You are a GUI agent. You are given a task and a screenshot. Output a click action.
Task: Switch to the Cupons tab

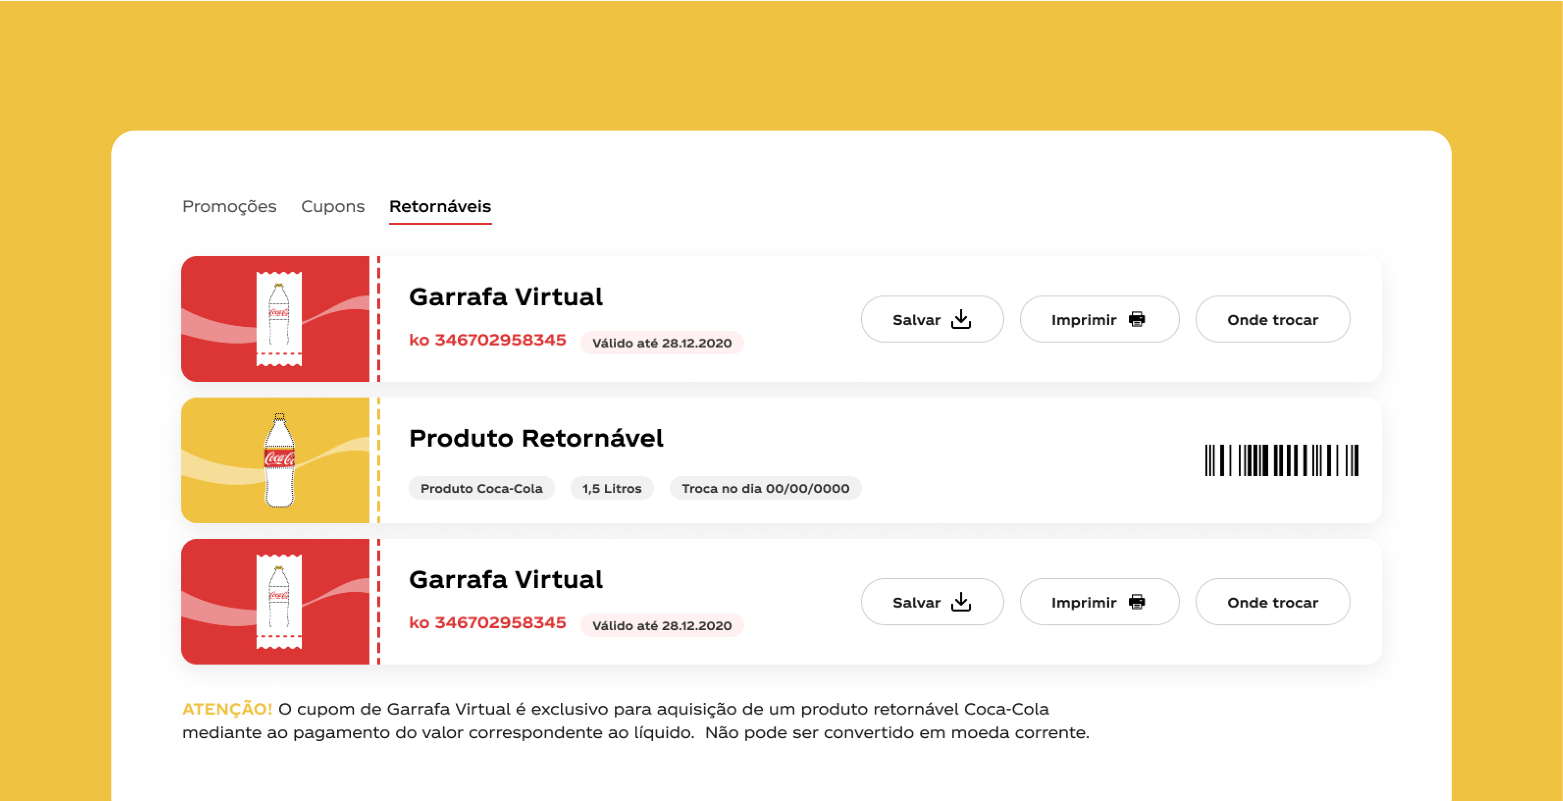click(333, 207)
